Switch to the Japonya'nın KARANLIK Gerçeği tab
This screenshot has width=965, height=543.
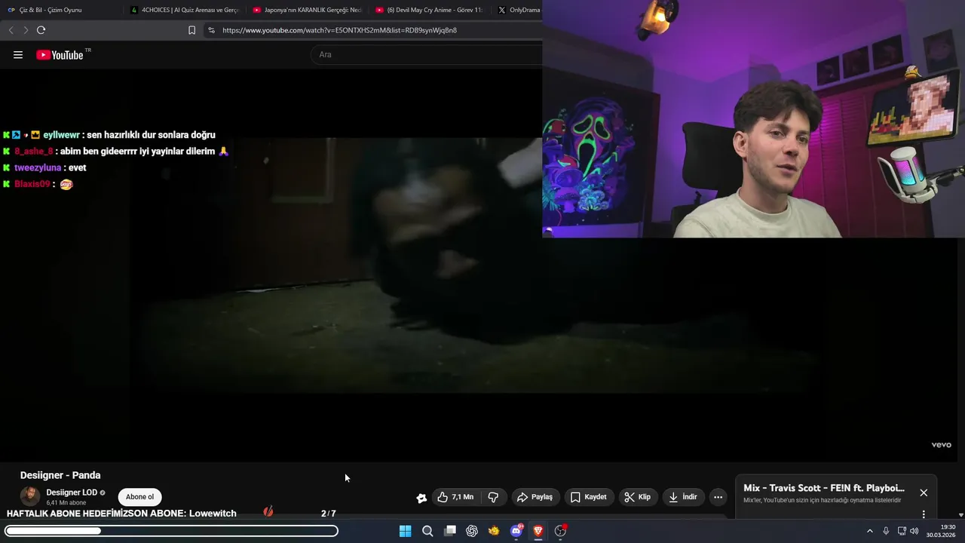307,10
